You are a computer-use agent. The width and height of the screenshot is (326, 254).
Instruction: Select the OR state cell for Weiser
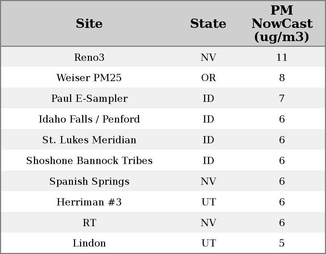click(x=208, y=78)
